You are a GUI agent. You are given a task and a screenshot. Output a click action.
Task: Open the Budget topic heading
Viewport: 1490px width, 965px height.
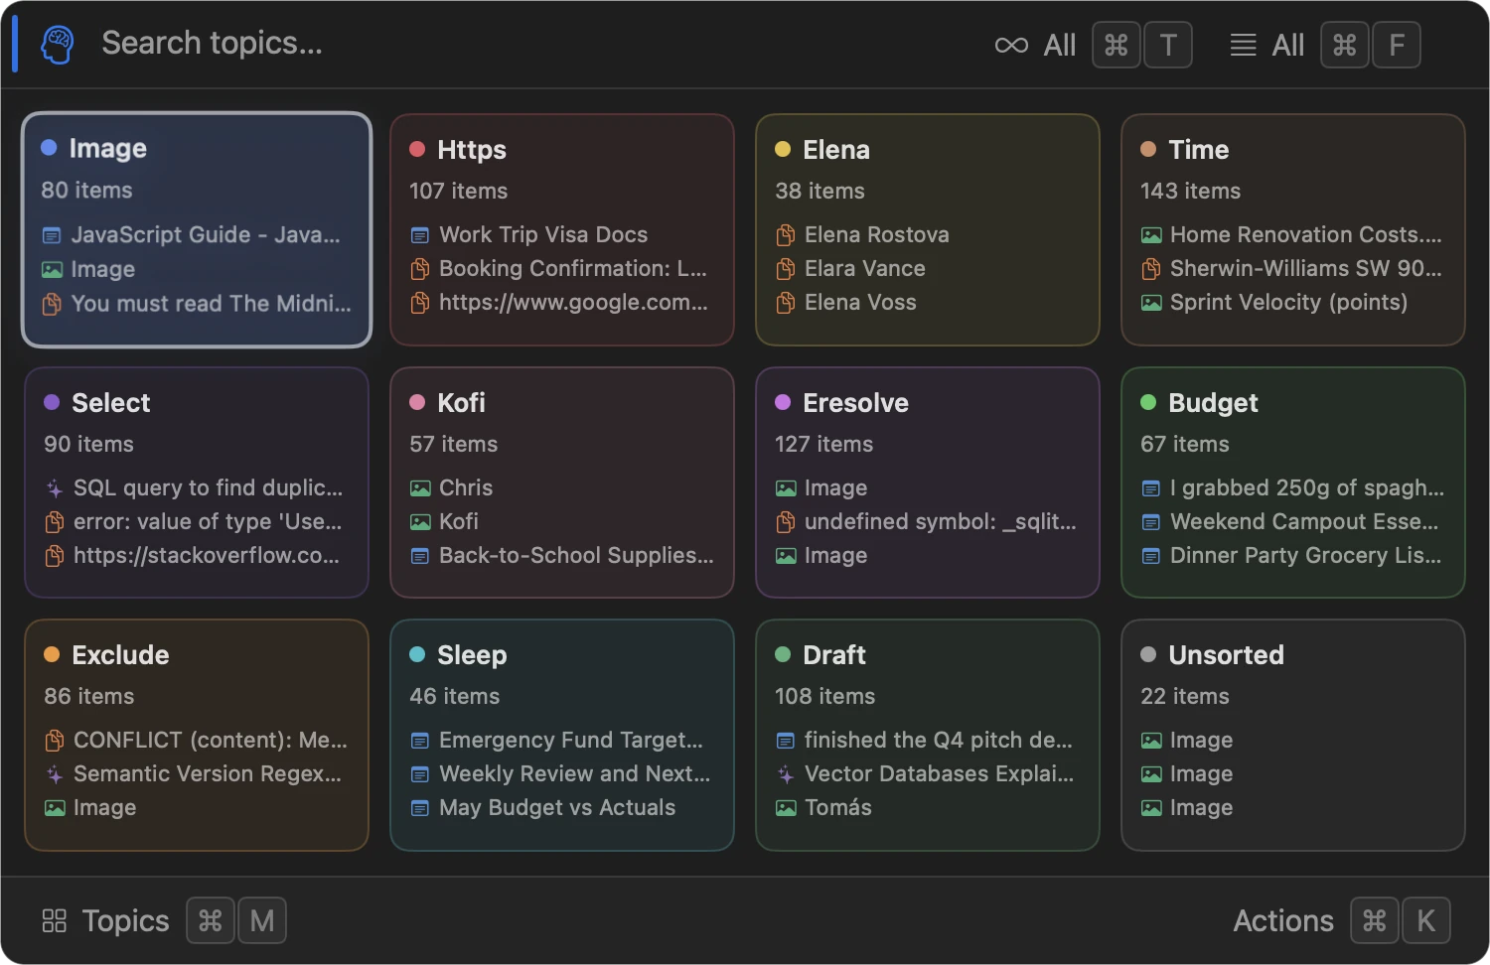pos(1214,403)
